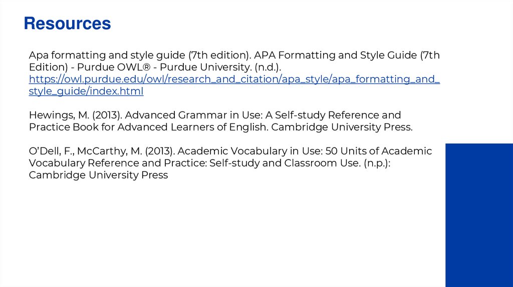Click the "style_guide/index.html" link line

tap(86, 91)
